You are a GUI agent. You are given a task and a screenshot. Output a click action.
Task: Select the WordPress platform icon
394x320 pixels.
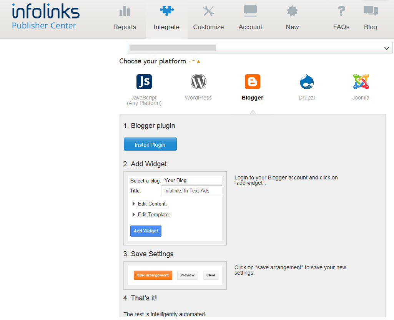pos(198,81)
